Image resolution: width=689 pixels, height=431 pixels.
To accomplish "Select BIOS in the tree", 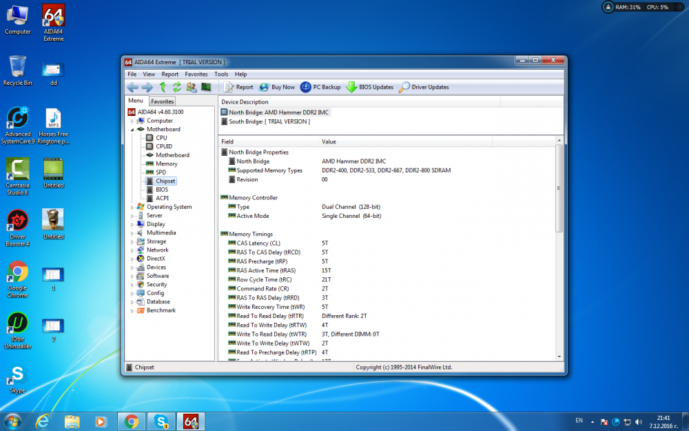I will click(x=162, y=190).
